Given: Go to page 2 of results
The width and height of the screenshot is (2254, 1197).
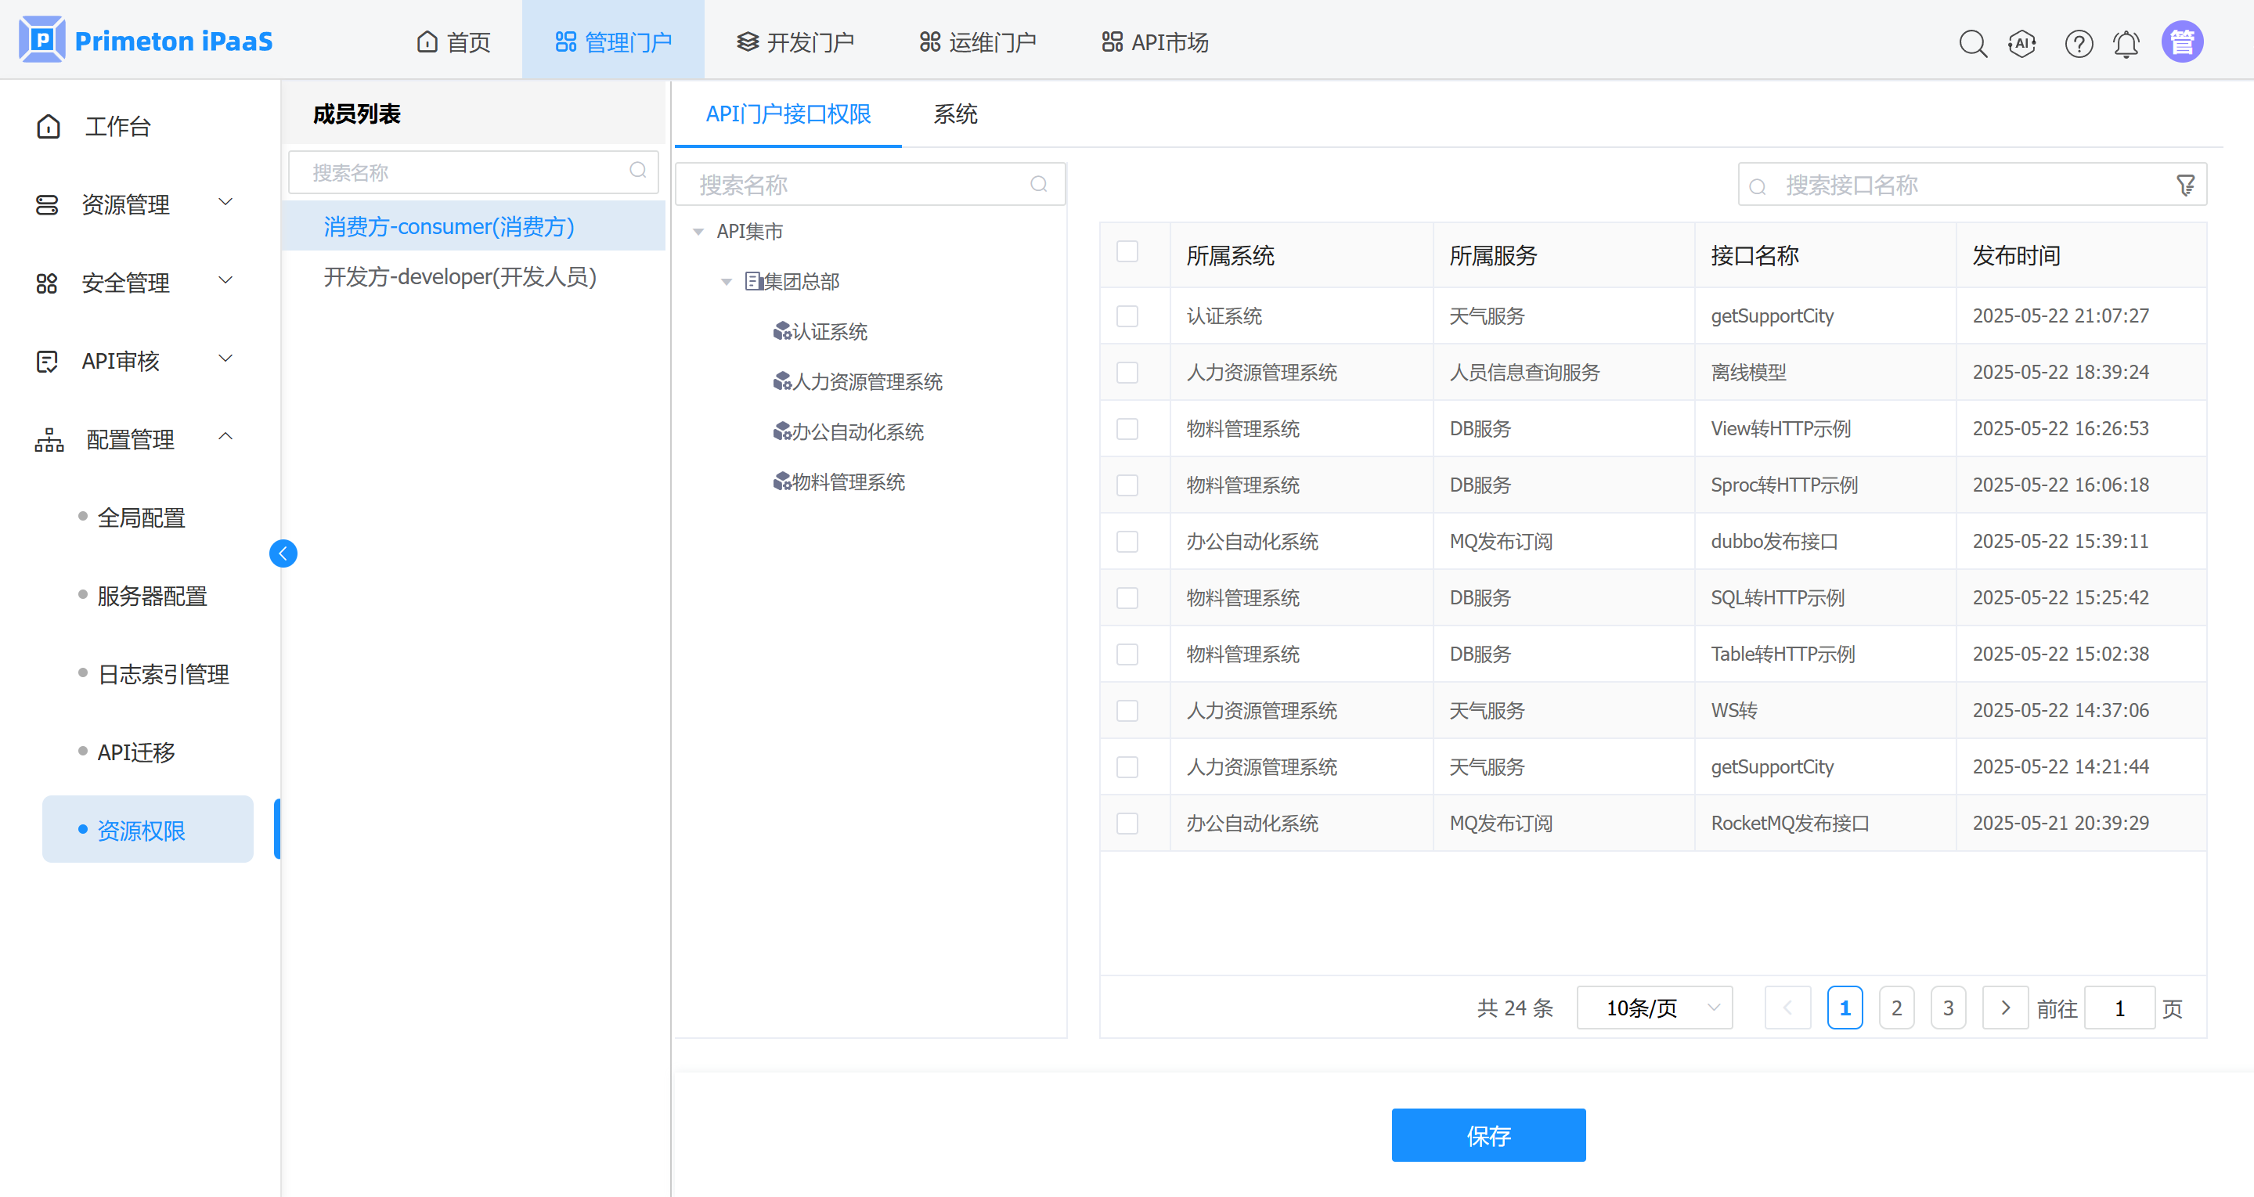Looking at the screenshot, I should (1896, 1008).
